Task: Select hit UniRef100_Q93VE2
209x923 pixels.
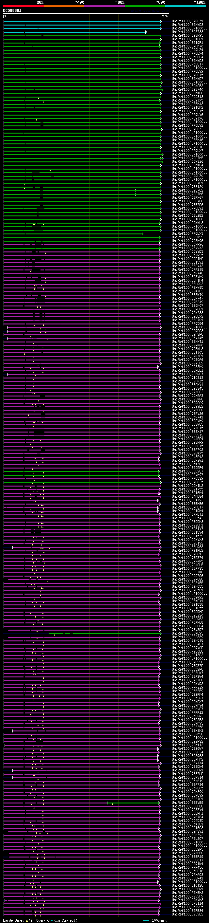Action: pos(187,914)
